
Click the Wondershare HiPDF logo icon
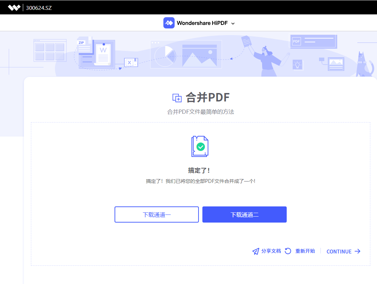(169, 22)
